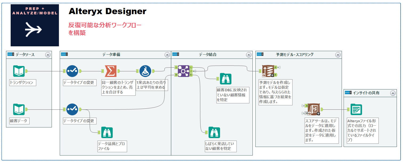Click the スコアツールは annotation text
Image resolution: width=403 pixels, height=164 pixels.
pos(322,130)
